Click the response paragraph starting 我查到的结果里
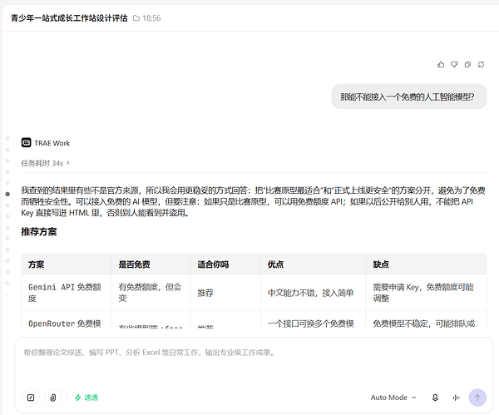The width and height of the screenshot is (499, 415). (254, 201)
